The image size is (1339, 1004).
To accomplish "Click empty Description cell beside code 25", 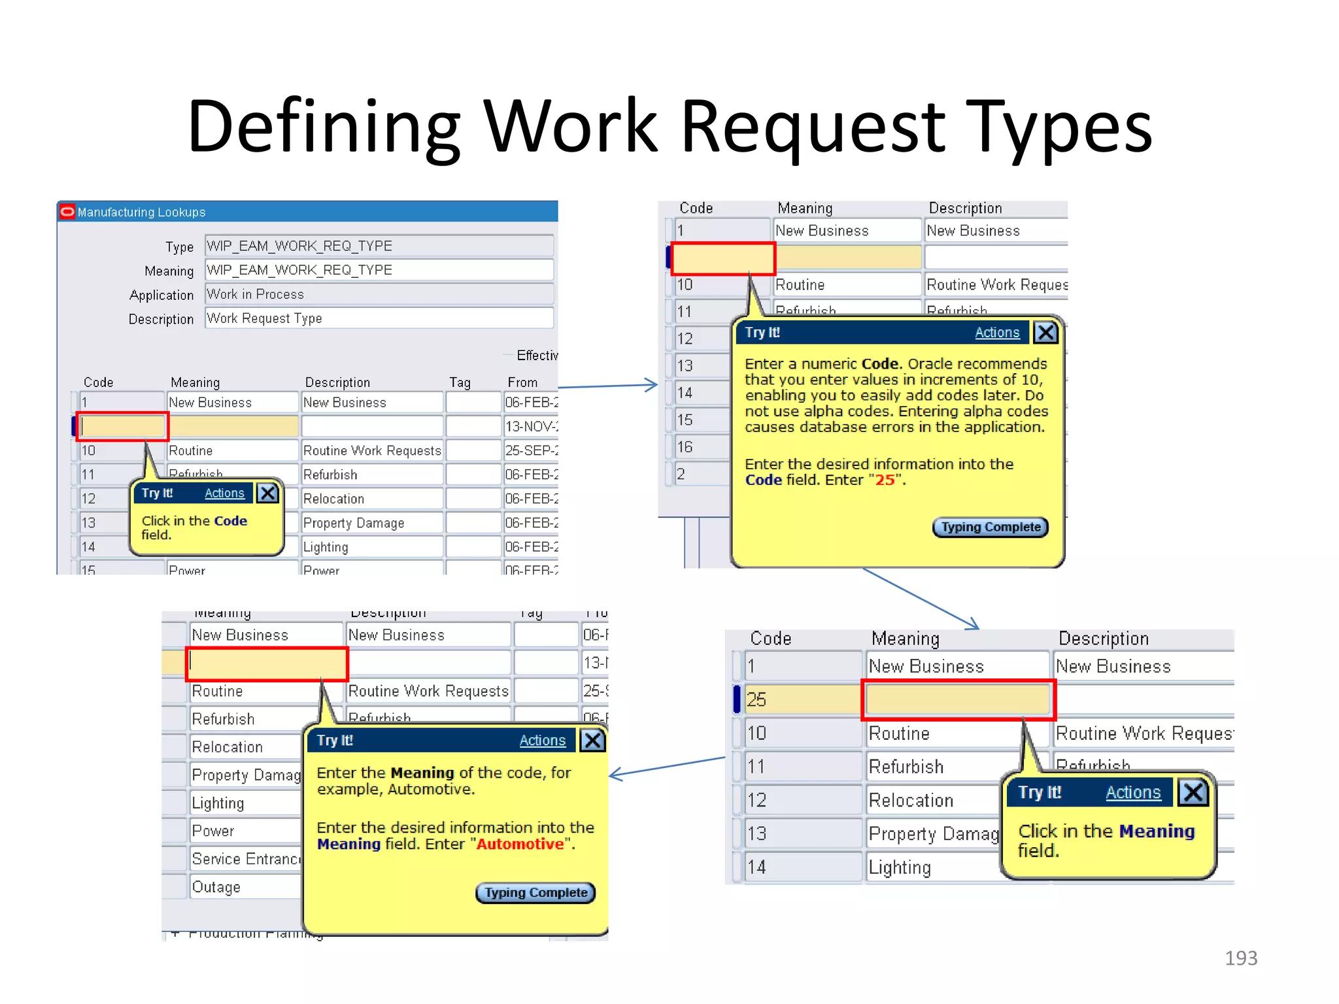I will (1144, 700).
